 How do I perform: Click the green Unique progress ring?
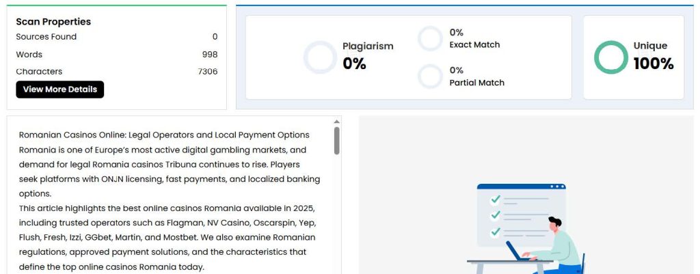[x=610, y=57]
